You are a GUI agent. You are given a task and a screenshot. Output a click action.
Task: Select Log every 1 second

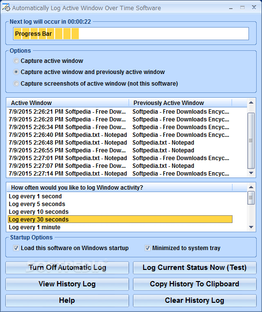pyautogui.click(x=120, y=196)
